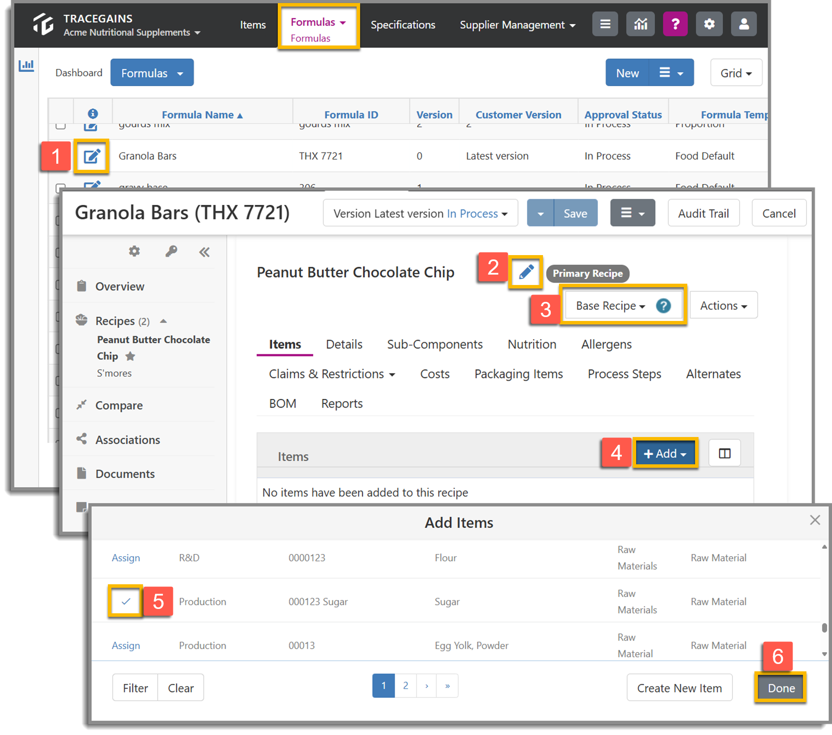
Task: Open Overview in the side panel
Action: 120,286
